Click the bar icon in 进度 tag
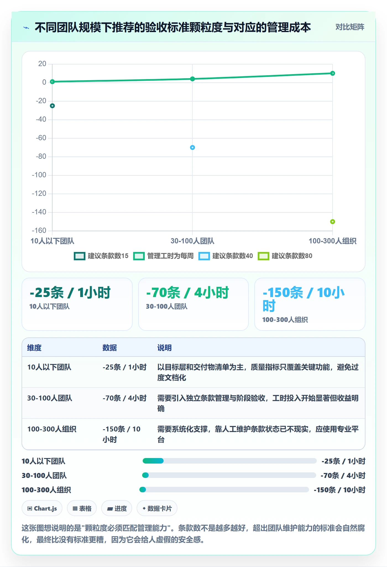 point(110,509)
